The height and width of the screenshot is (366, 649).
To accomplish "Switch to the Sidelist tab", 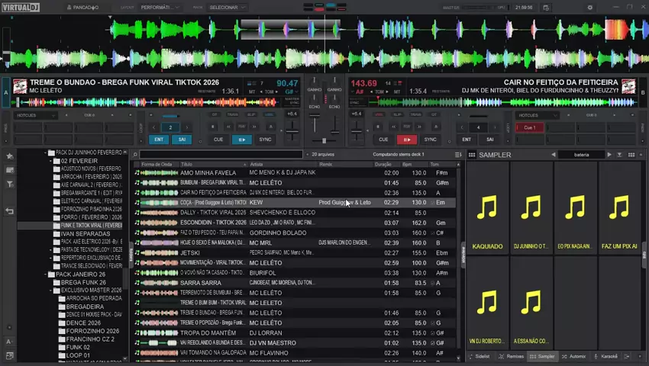I will (x=479, y=356).
